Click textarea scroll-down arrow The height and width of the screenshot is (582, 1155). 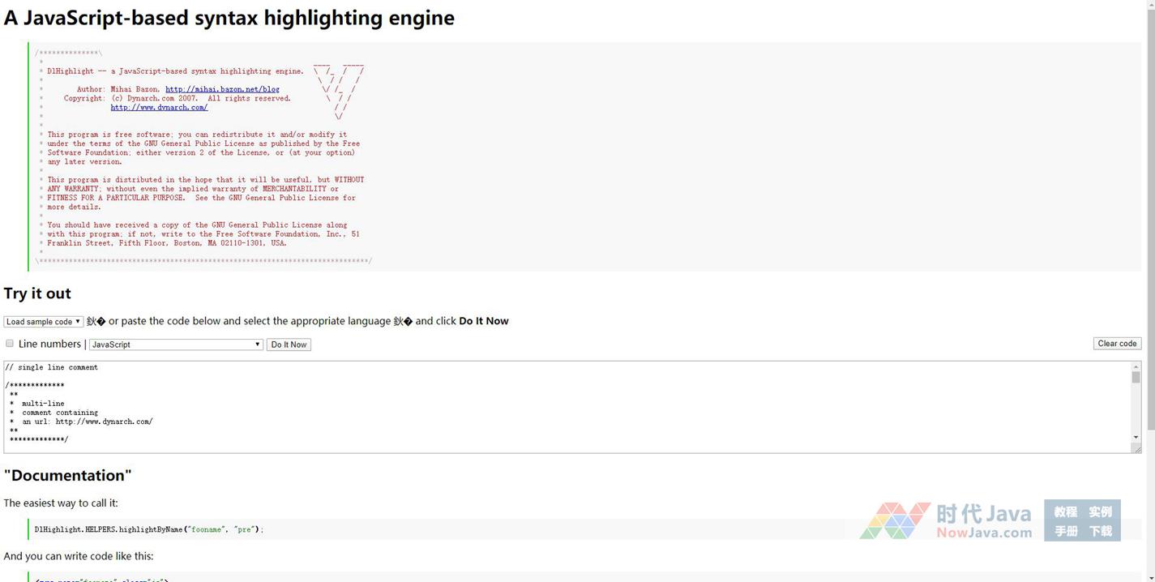[1136, 438]
